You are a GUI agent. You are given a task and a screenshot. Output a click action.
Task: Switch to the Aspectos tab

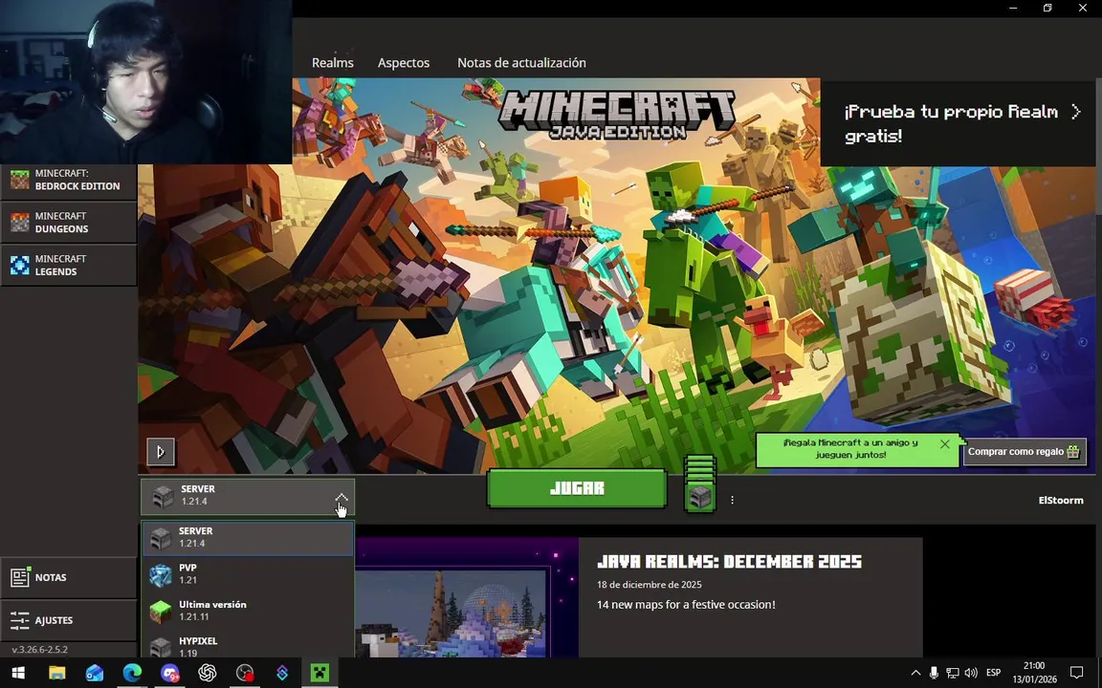404,62
